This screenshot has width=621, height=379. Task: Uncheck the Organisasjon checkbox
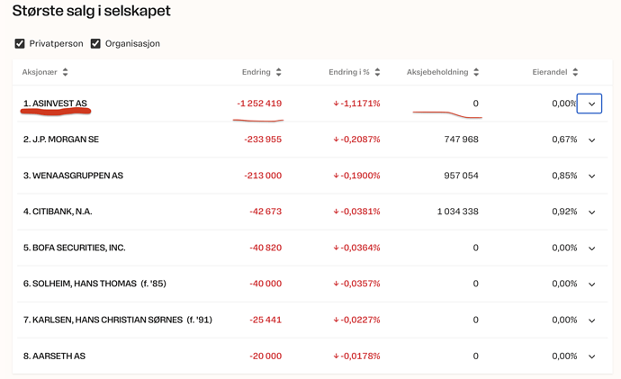point(95,43)
